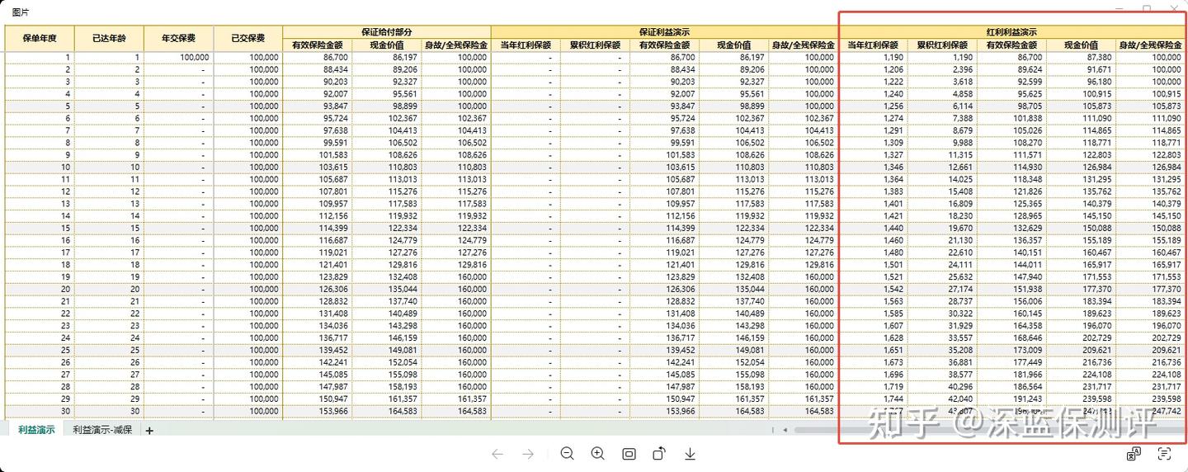Screen dimensions: 1188x472
Task: Select 累积红利保额 header under 红利利益演示
Action: click(x=942, y=45)
